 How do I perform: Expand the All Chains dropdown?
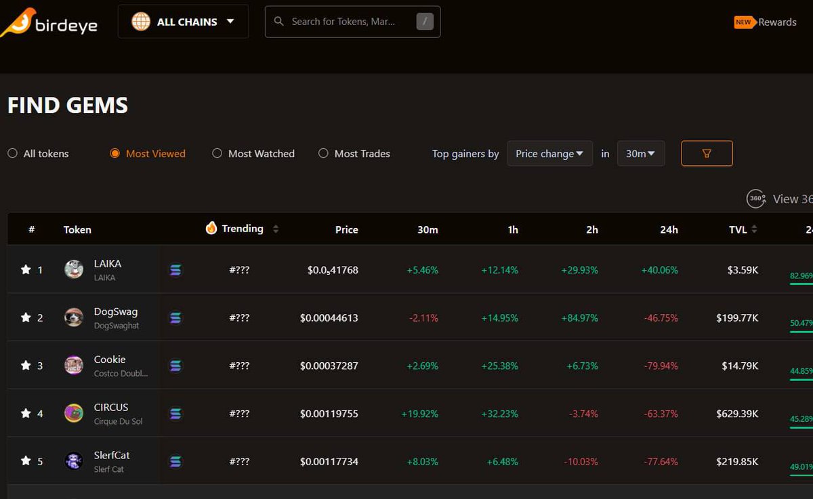point(183,22)
